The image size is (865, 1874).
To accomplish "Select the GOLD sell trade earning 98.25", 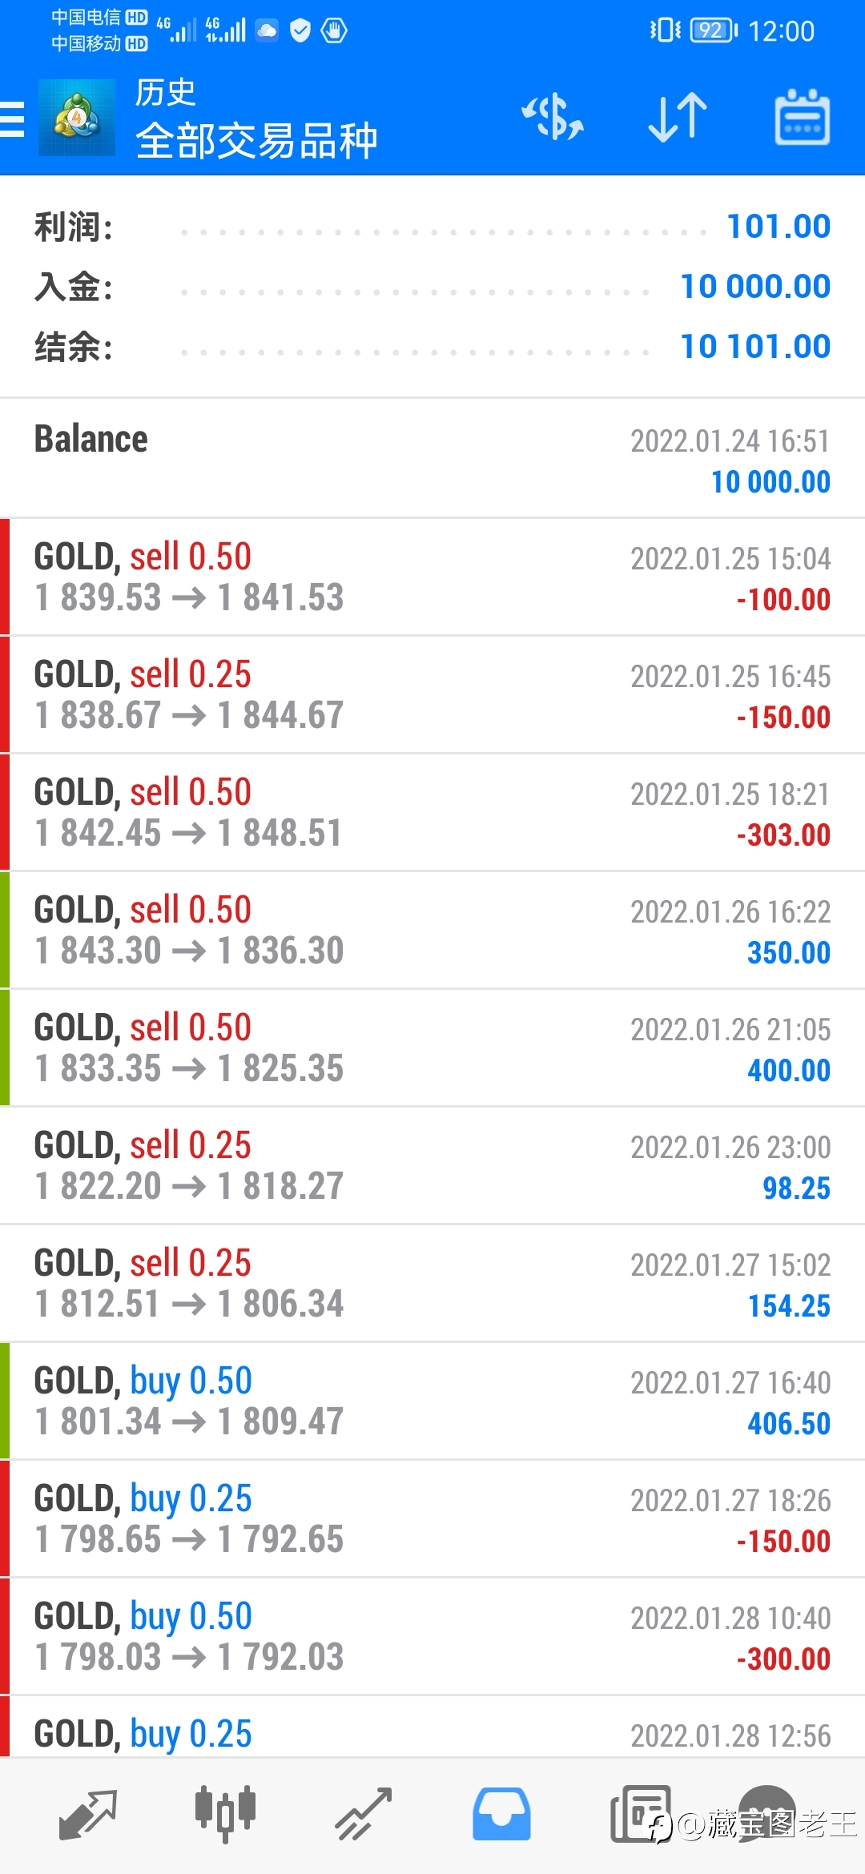I will 432,1165.
